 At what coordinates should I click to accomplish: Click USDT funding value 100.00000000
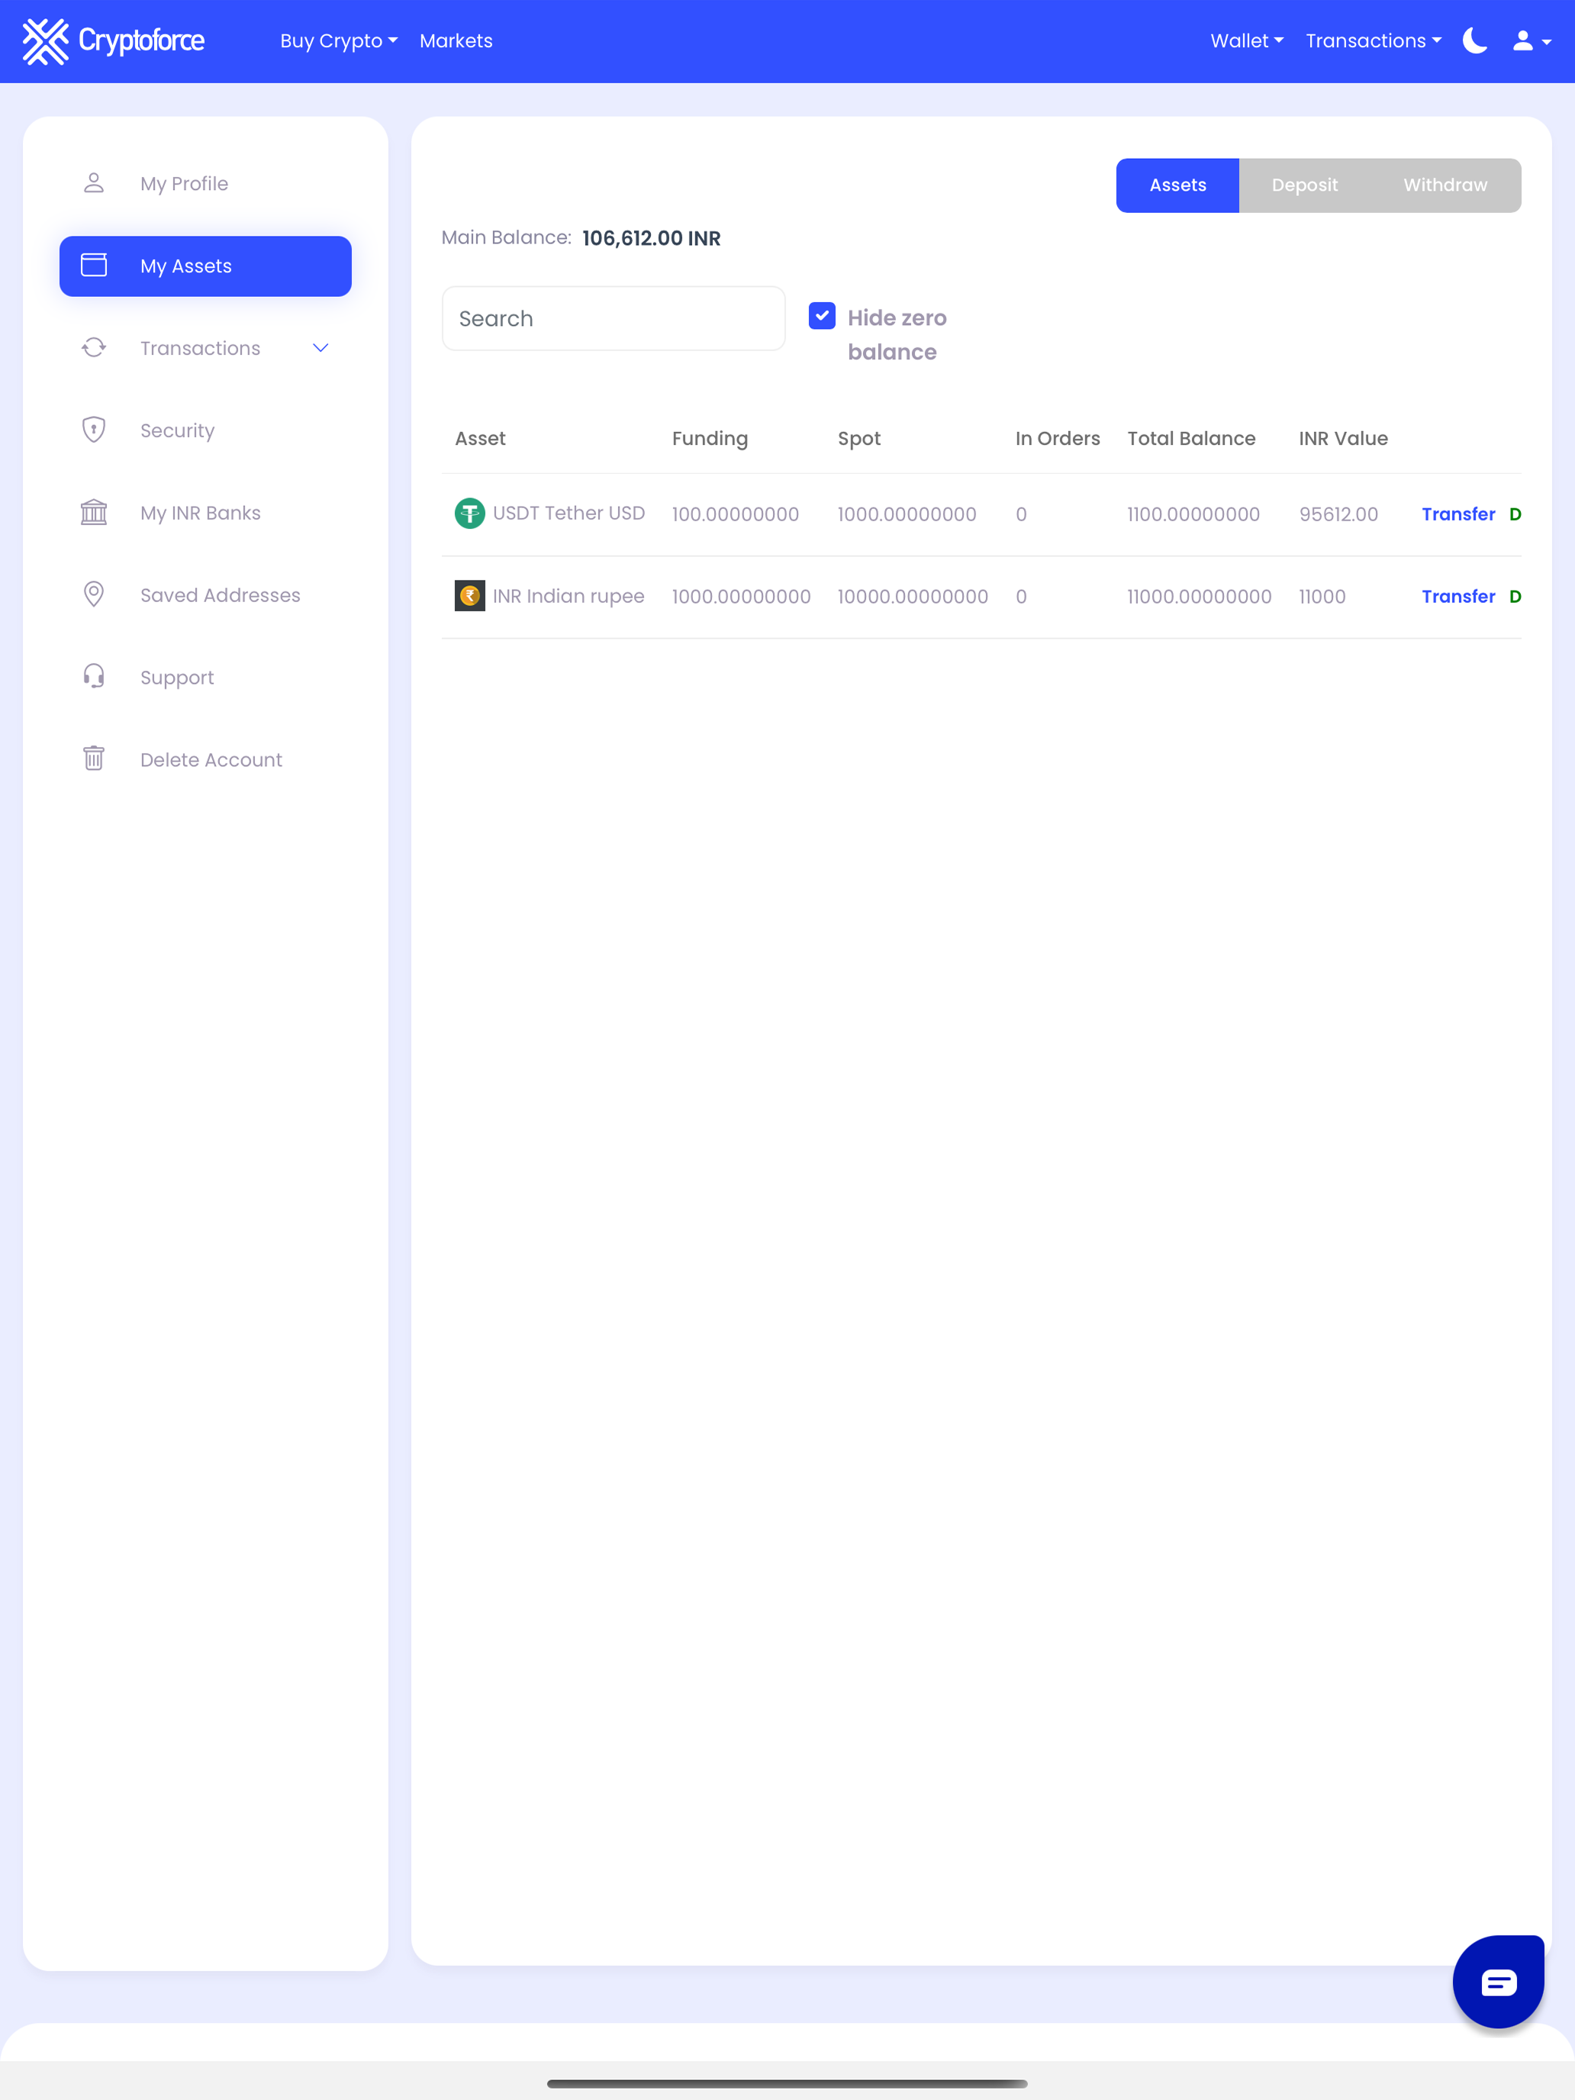(736, 514)
